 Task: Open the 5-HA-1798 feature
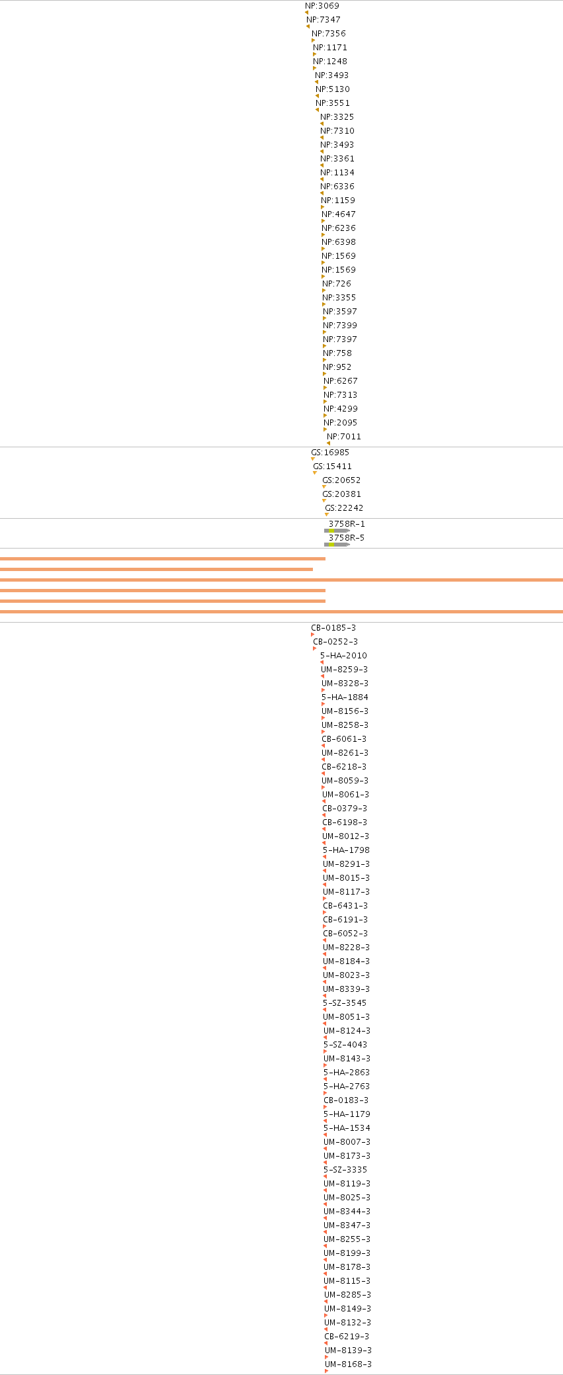346,850
